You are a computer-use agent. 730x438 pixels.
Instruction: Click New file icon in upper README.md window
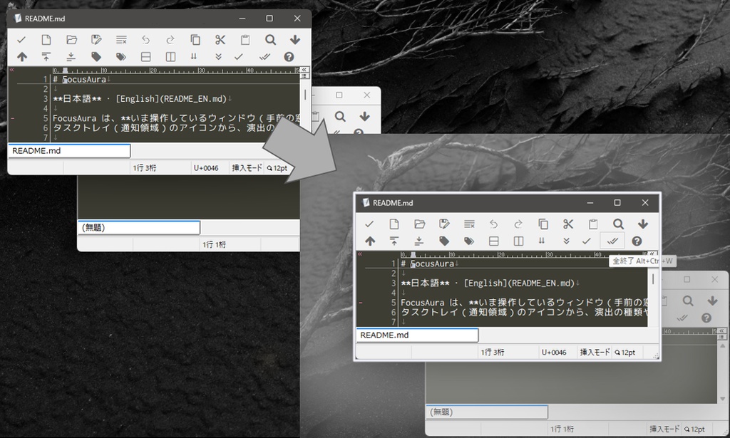click(46, 39)
